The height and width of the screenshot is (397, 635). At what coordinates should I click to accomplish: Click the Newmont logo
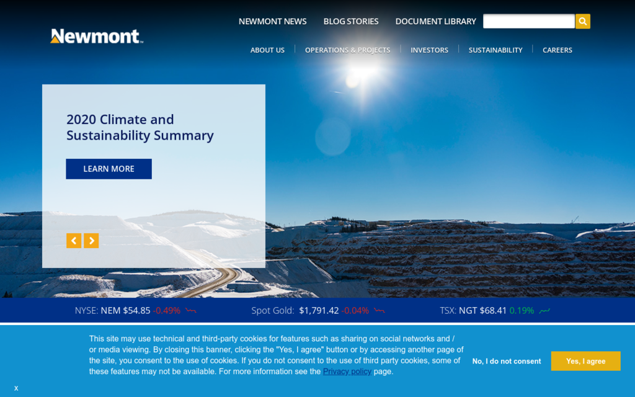(x=95, y=36)
